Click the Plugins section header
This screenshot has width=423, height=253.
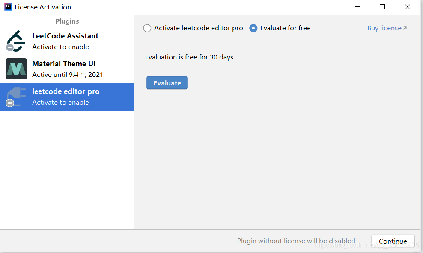click(67, 21)
